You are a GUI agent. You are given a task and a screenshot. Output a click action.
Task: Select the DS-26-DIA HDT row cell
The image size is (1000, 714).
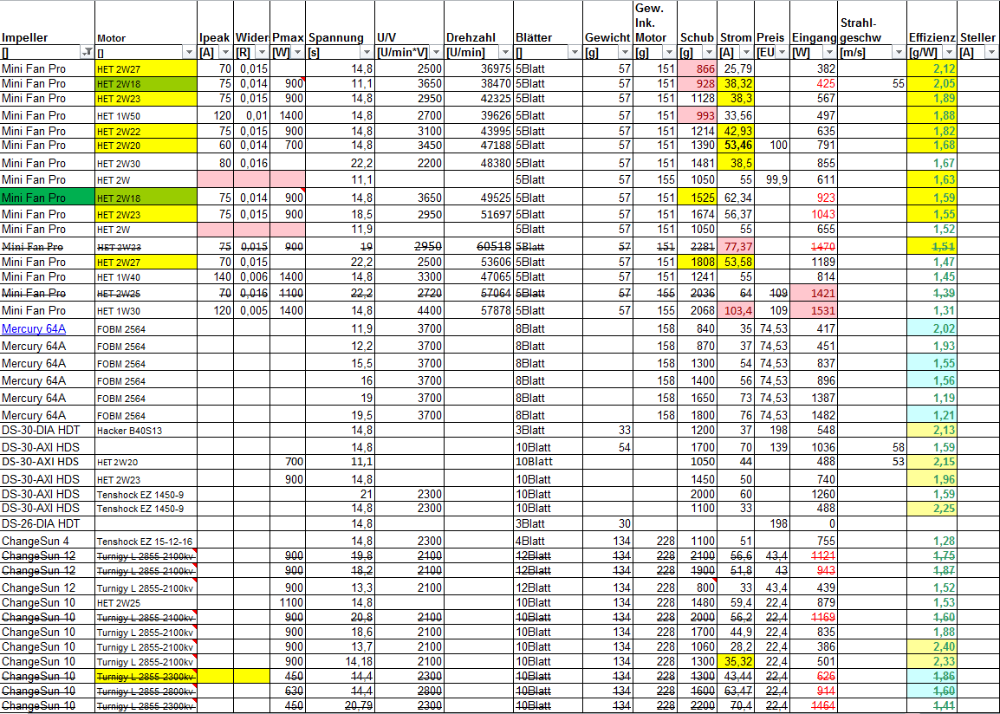(x=41, y=523)
